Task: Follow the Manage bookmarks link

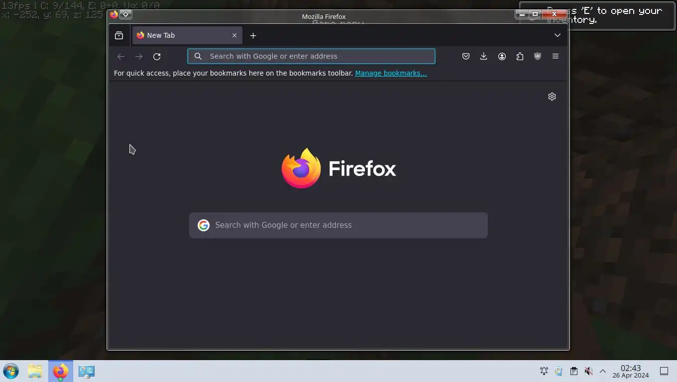Action: point(391,73)
